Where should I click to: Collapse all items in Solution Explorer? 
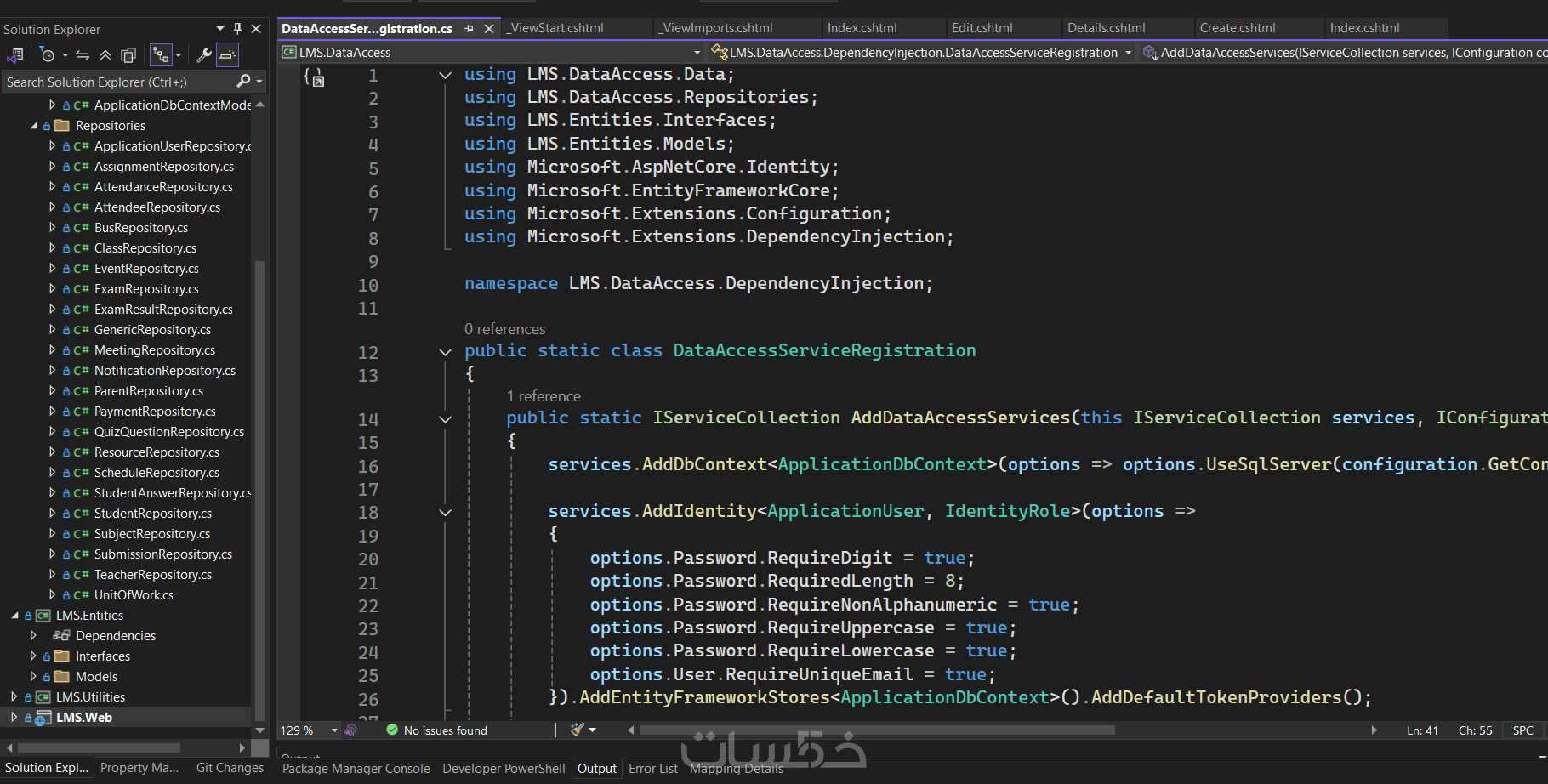coord(105,55)
